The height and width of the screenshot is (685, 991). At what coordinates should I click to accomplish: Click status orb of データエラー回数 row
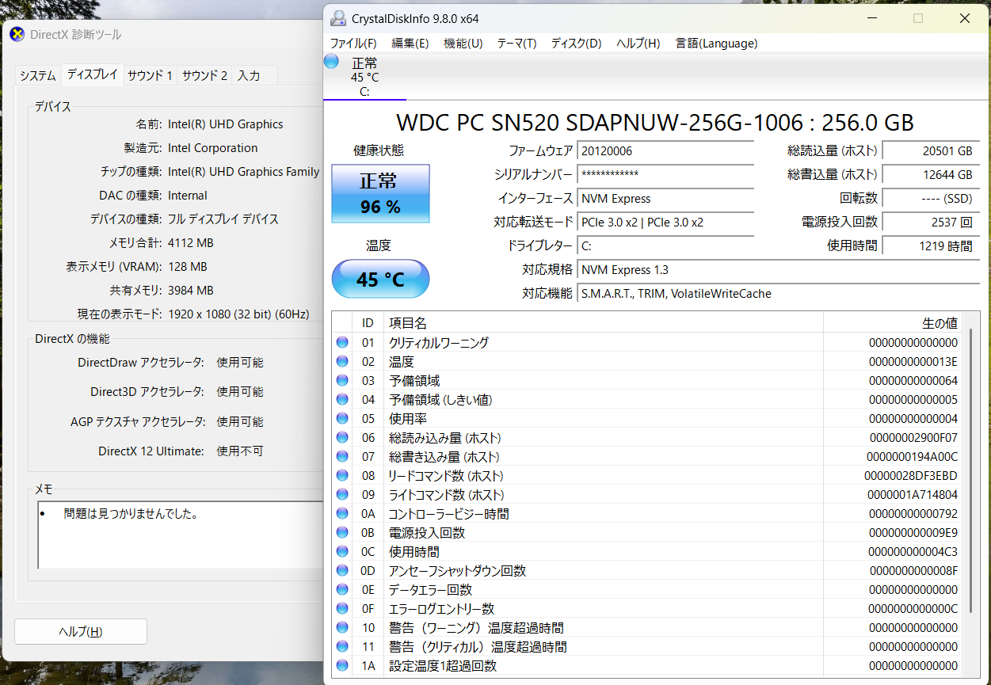coord(342,590)
